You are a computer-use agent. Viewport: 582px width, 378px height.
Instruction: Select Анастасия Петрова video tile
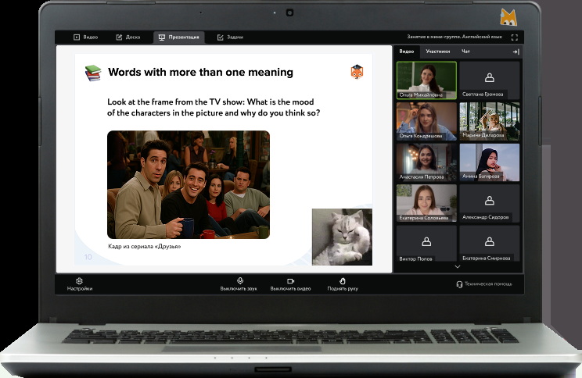426,162
